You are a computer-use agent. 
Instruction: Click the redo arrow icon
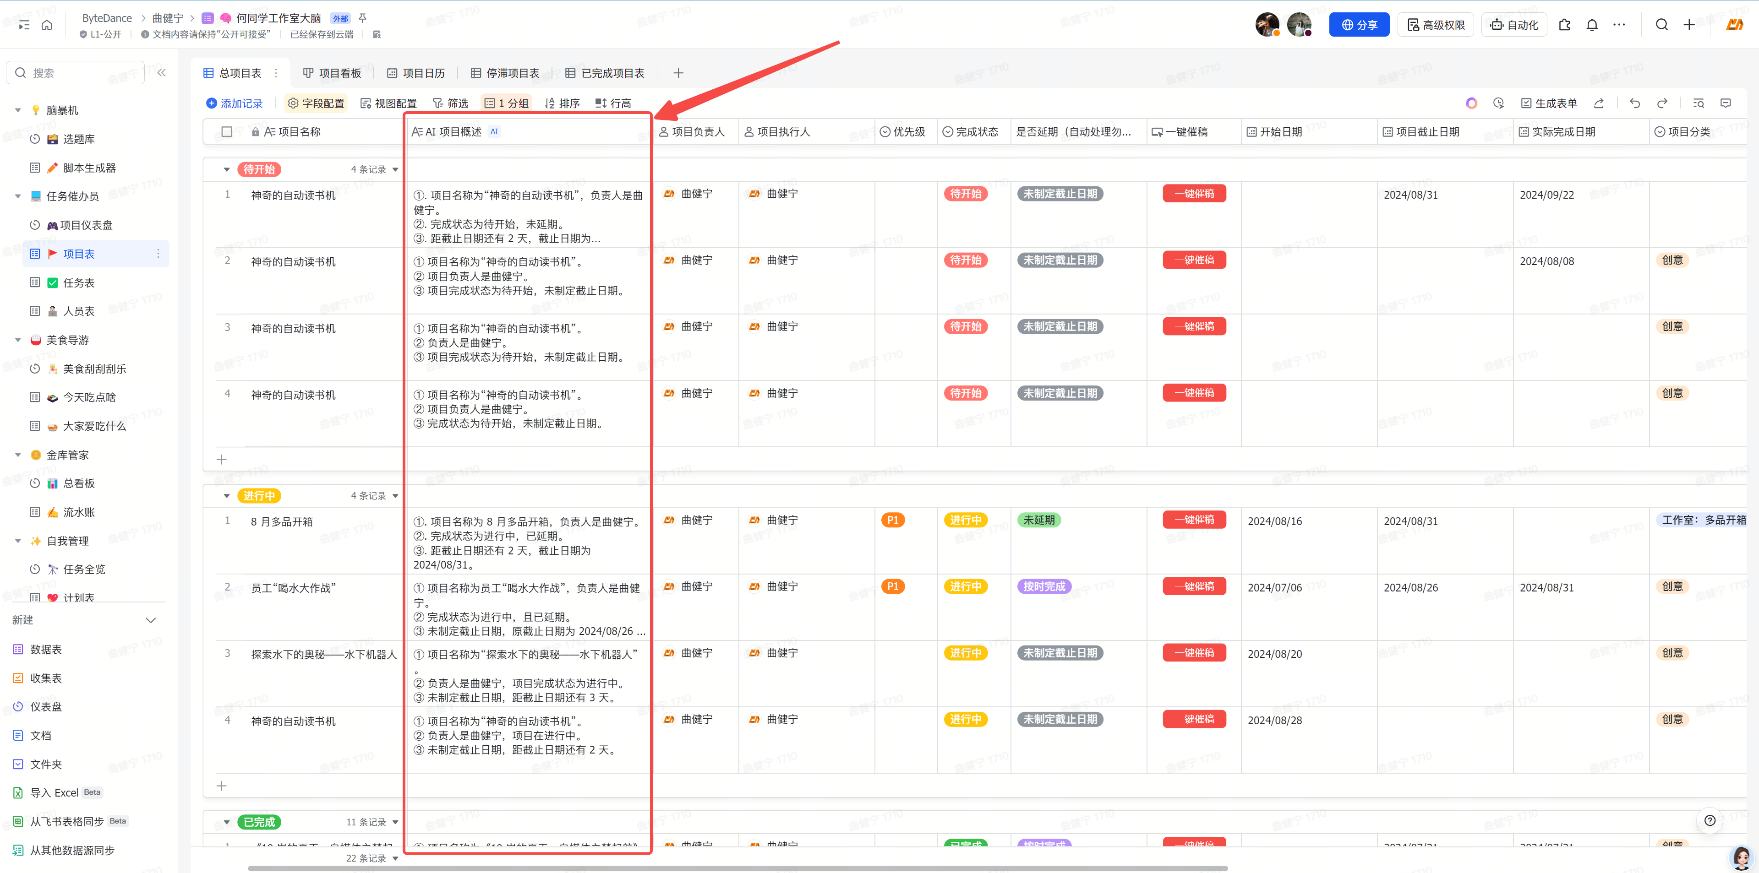pos(1662,103)
